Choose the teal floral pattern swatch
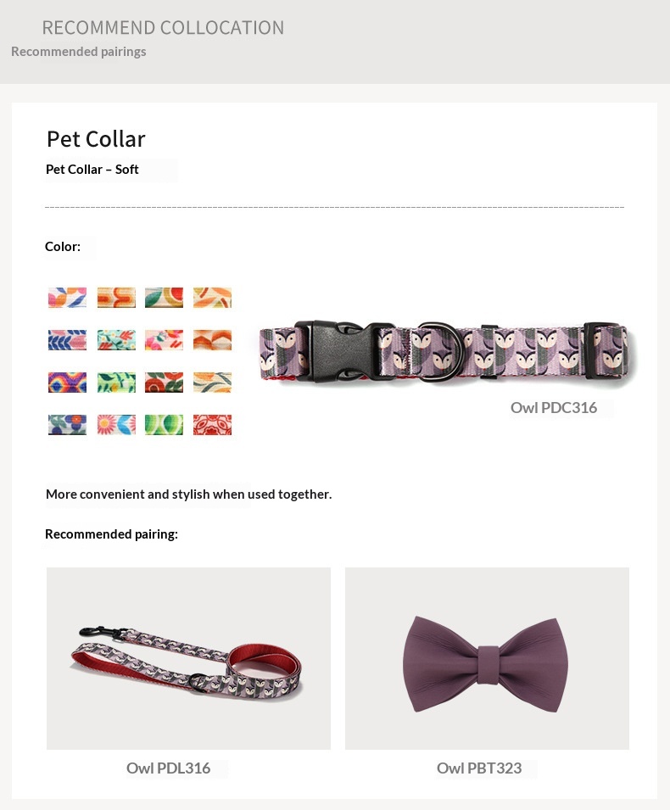 [116, 340]
